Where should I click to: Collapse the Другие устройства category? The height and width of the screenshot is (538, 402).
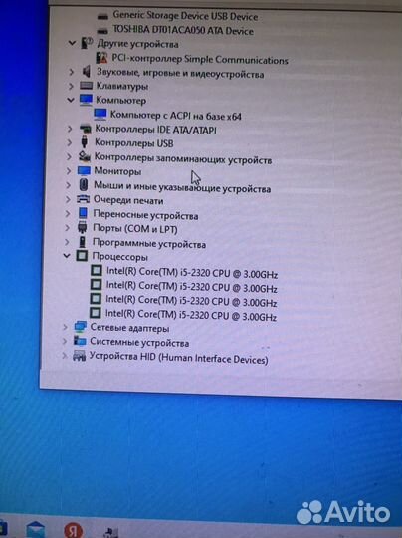coord(72,43)
